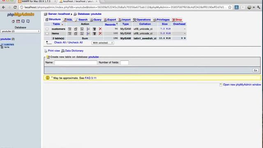
Task: Click into the new table Name field
Action: 76,62
